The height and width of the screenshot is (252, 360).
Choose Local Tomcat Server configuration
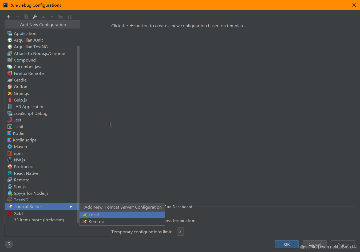[x=122, y=215]
